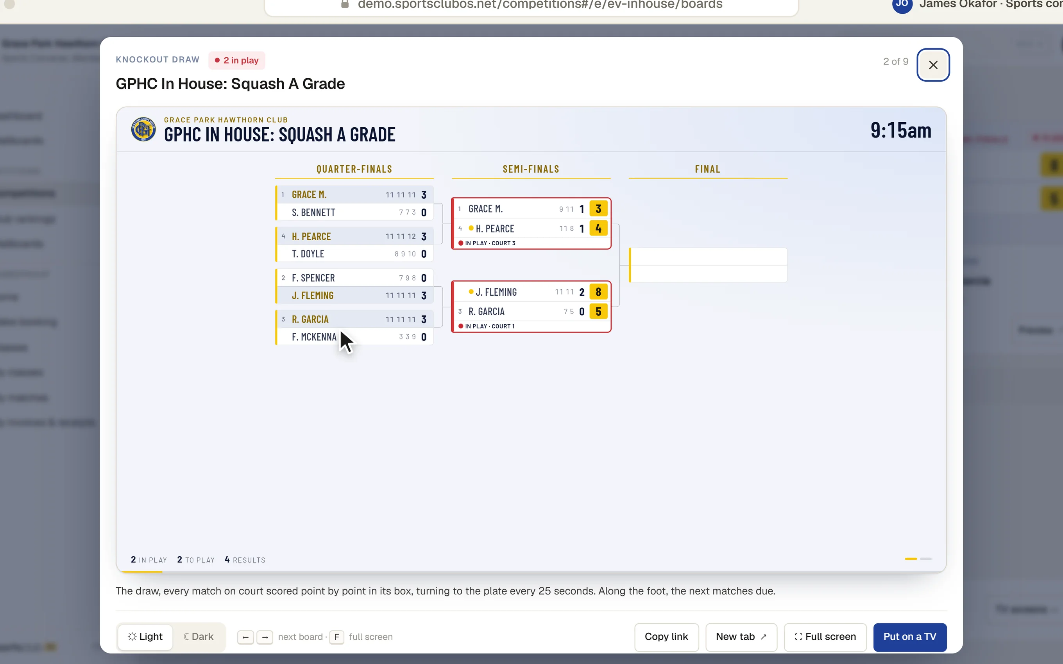Click 'In play · Court 3' status label
The image size is (1063, 664).
[x=487, y=243]
